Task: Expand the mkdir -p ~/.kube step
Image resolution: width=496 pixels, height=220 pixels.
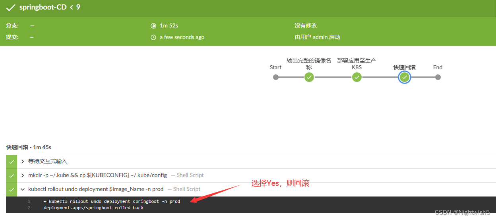Action: coord(23,175)
